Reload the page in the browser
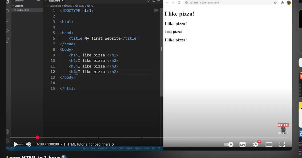The image size is (302, 158). point(179,3)
